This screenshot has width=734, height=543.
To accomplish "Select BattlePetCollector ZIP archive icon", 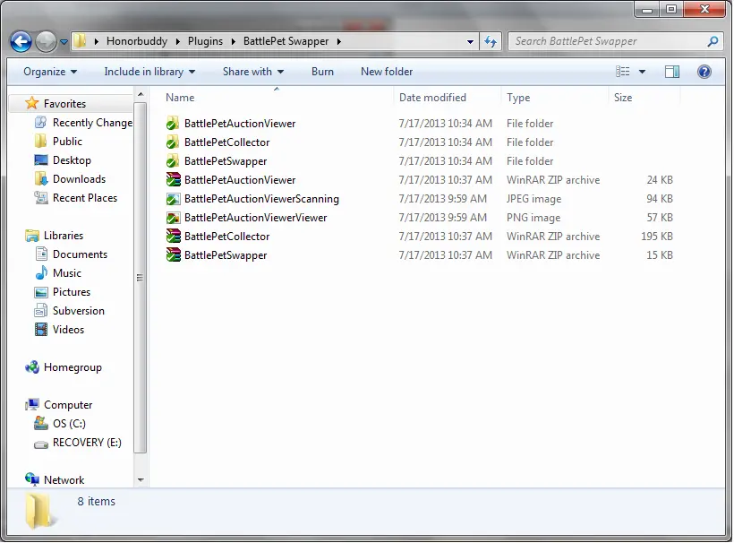I will click(173, 237).
